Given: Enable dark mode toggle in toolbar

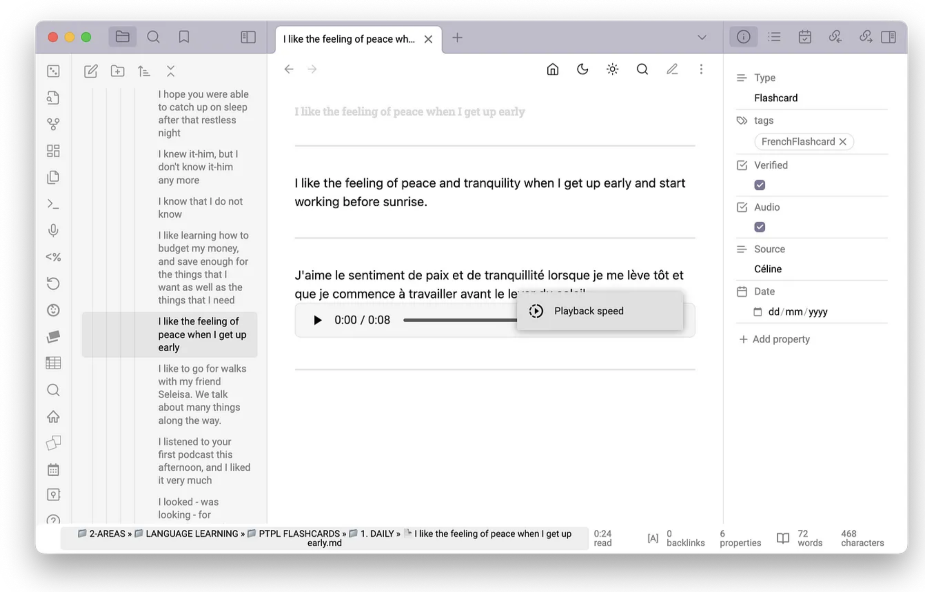Looking at the screenshot, I should tap(583, 69).
